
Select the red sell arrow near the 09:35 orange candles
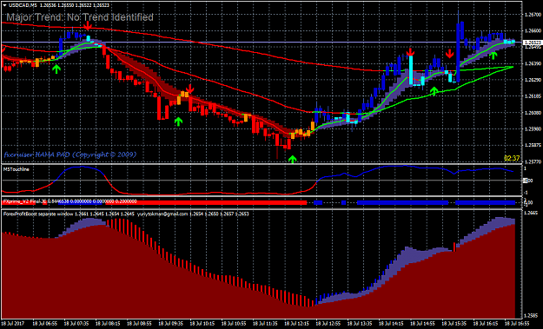[189, 89]
